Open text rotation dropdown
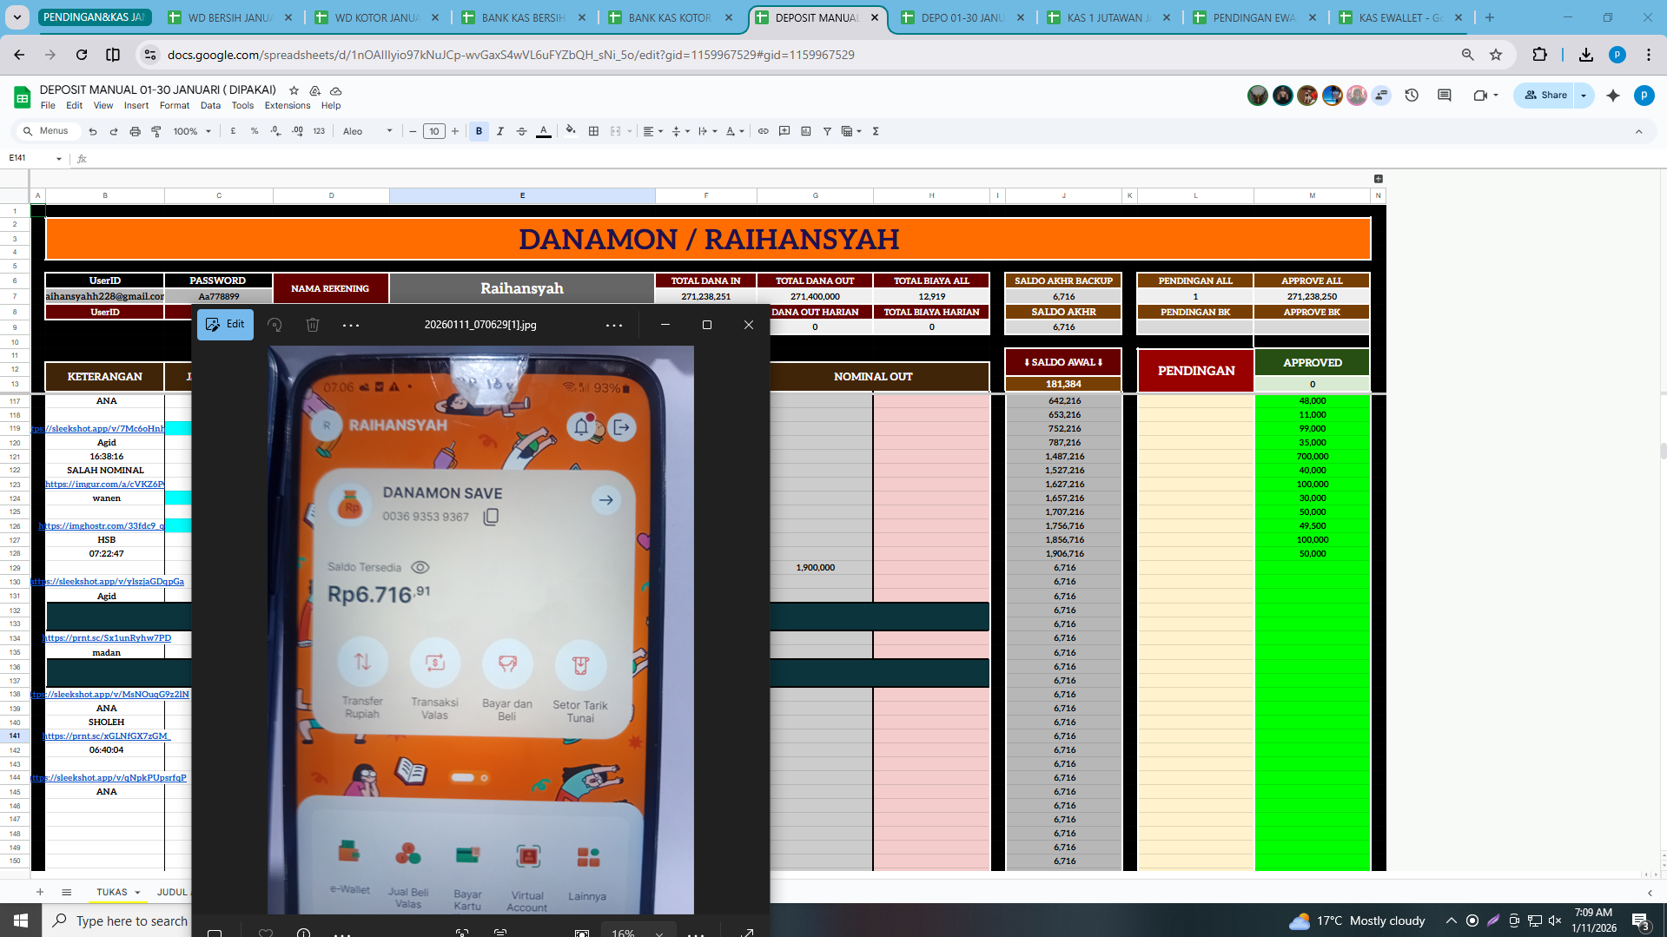 pyautogui.click(x=735, y=131)
